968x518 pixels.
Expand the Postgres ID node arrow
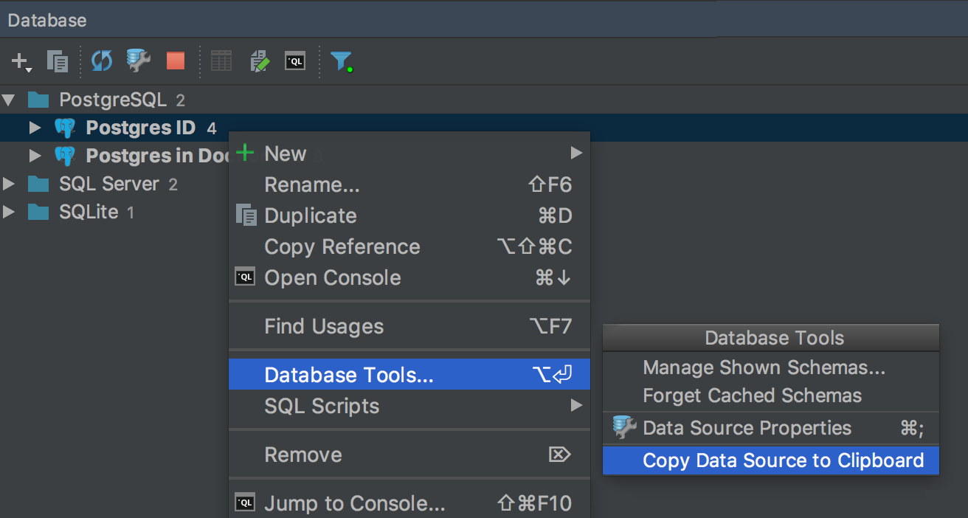(35, 128)
